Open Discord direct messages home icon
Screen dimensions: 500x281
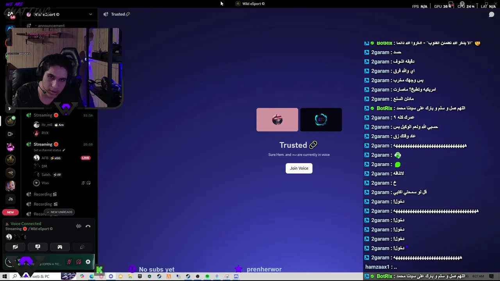11,14
